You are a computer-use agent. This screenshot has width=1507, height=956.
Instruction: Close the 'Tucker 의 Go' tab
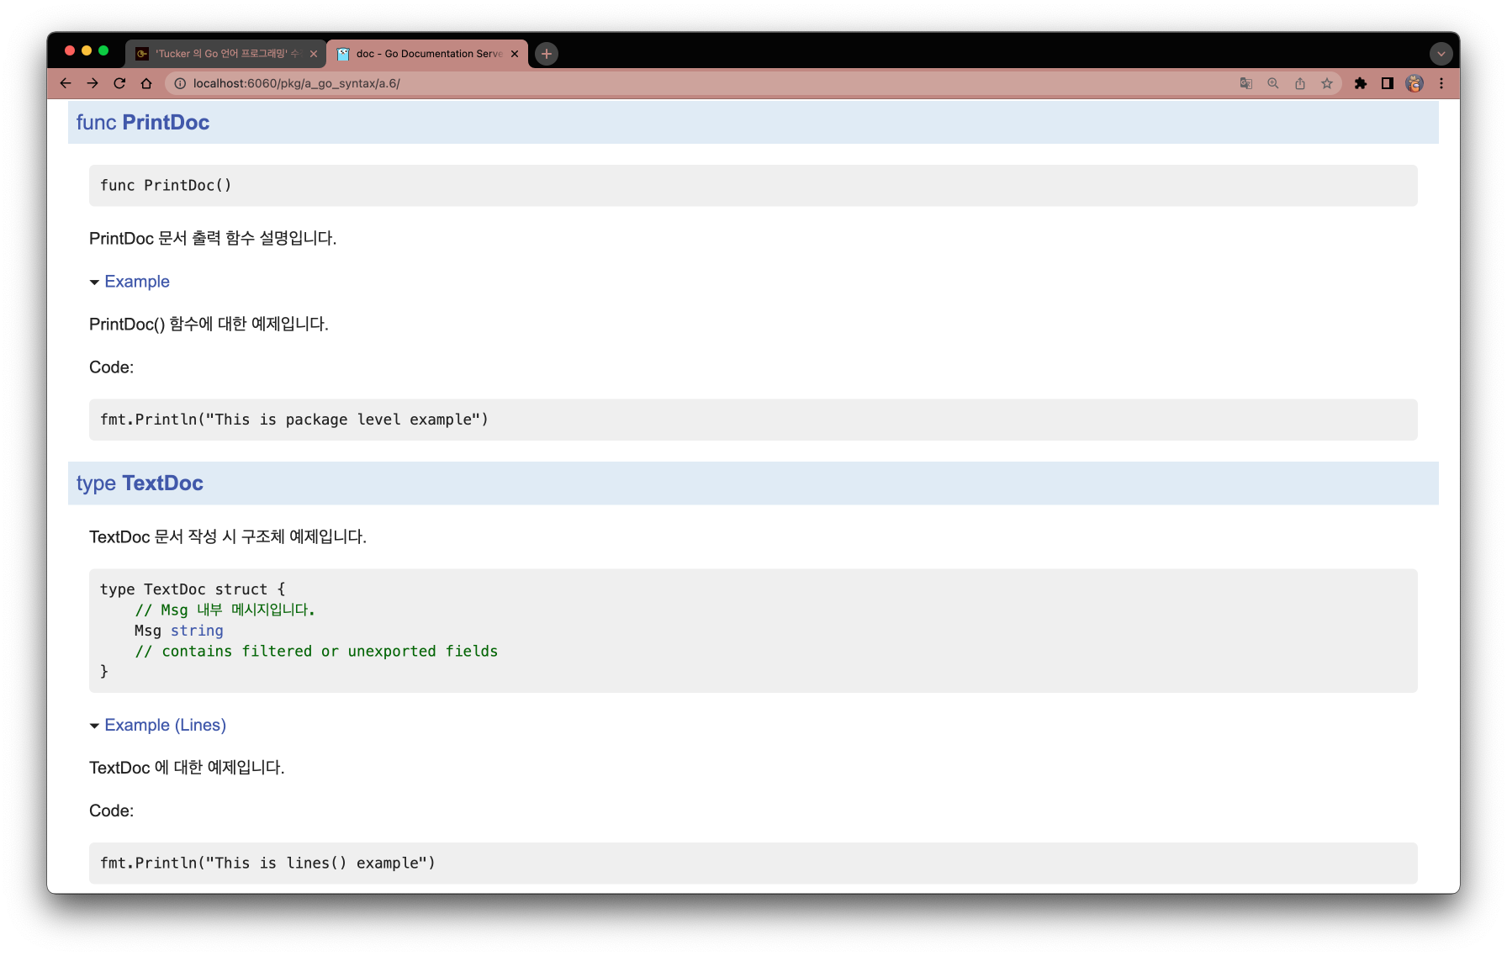pyautogui.click(x=314, y=54)
